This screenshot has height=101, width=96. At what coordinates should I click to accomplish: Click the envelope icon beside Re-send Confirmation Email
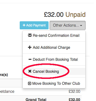click(x=30, y=35)
